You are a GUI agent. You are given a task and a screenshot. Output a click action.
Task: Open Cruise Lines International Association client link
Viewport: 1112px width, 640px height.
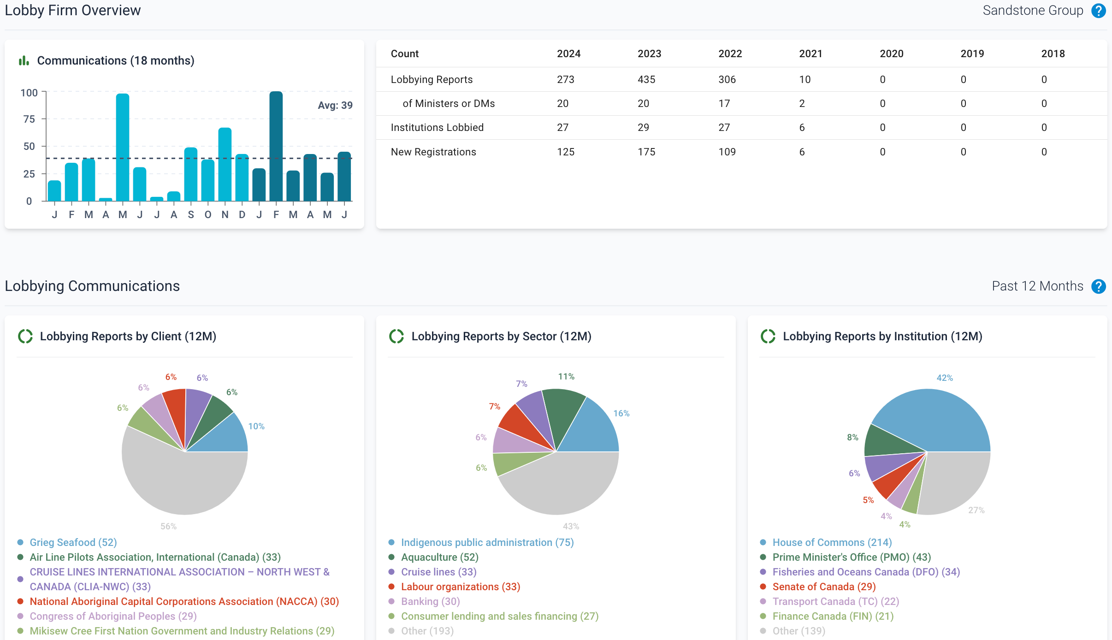pos(180,579)
